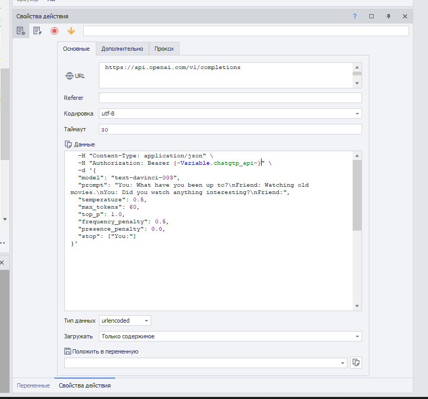Viewport: 428px width, 399px height.
Task: Expand the Загружать dropdown list
Action: tap(357, 336)
